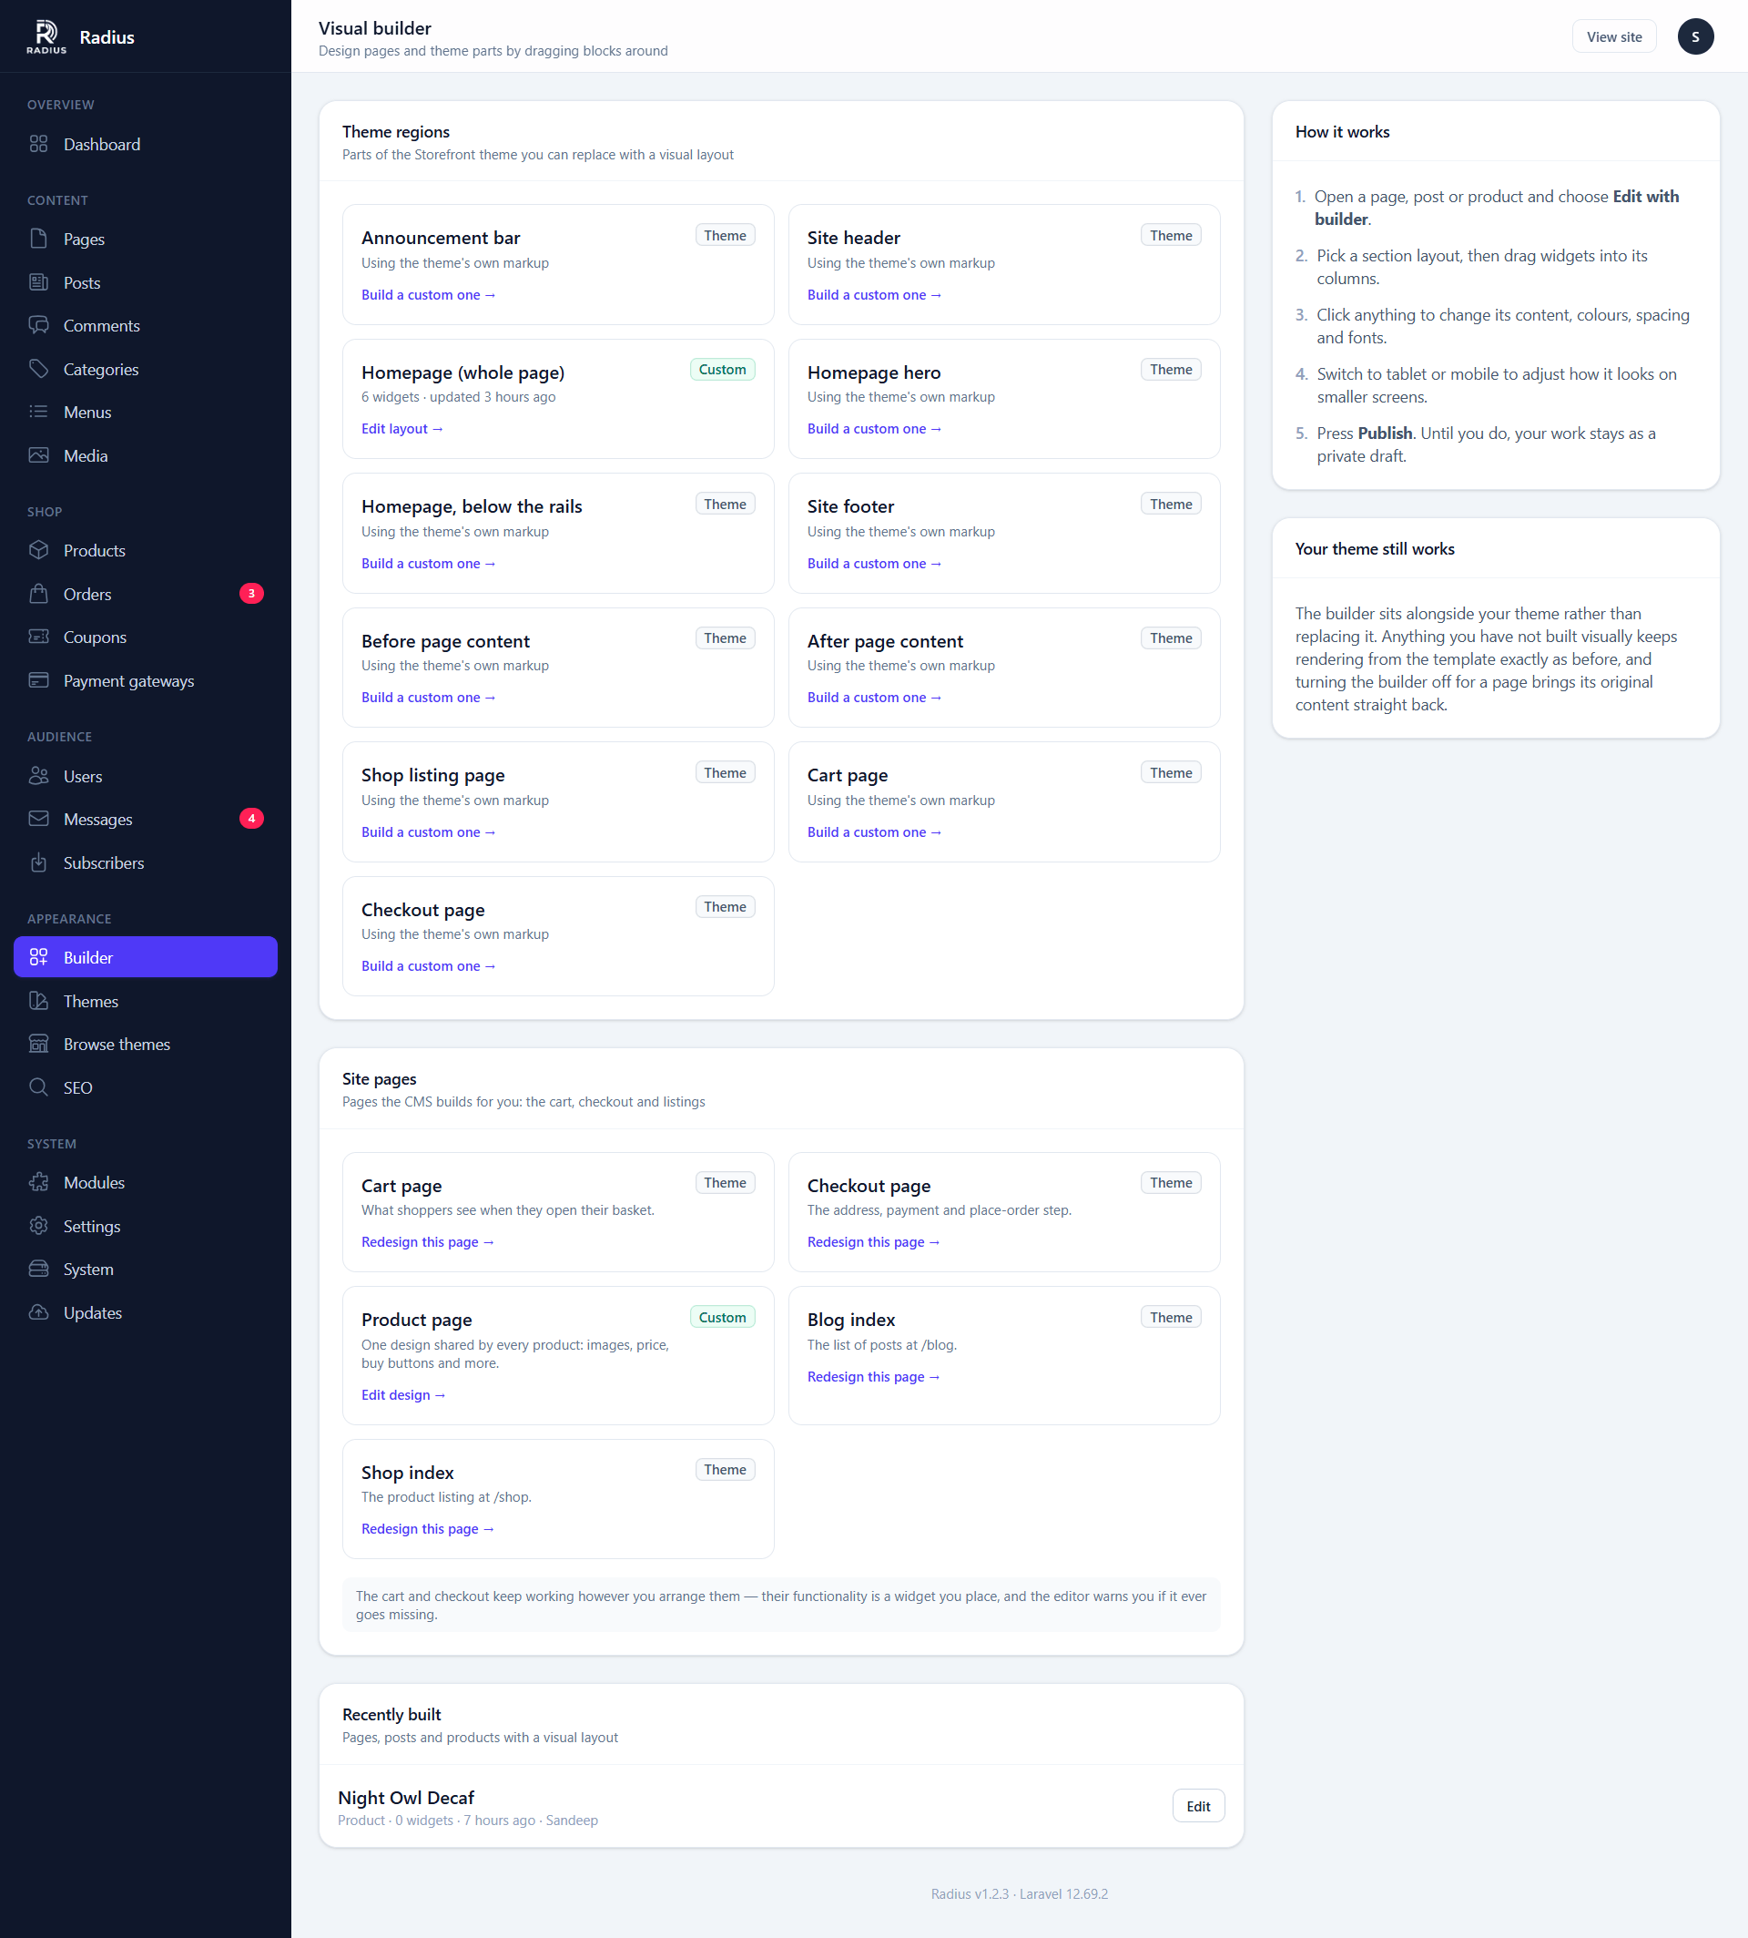The height and width of the screenshot is (1938, 1748).
Task: Click Edit design for Product page
Action: (x=403, y=1395)
